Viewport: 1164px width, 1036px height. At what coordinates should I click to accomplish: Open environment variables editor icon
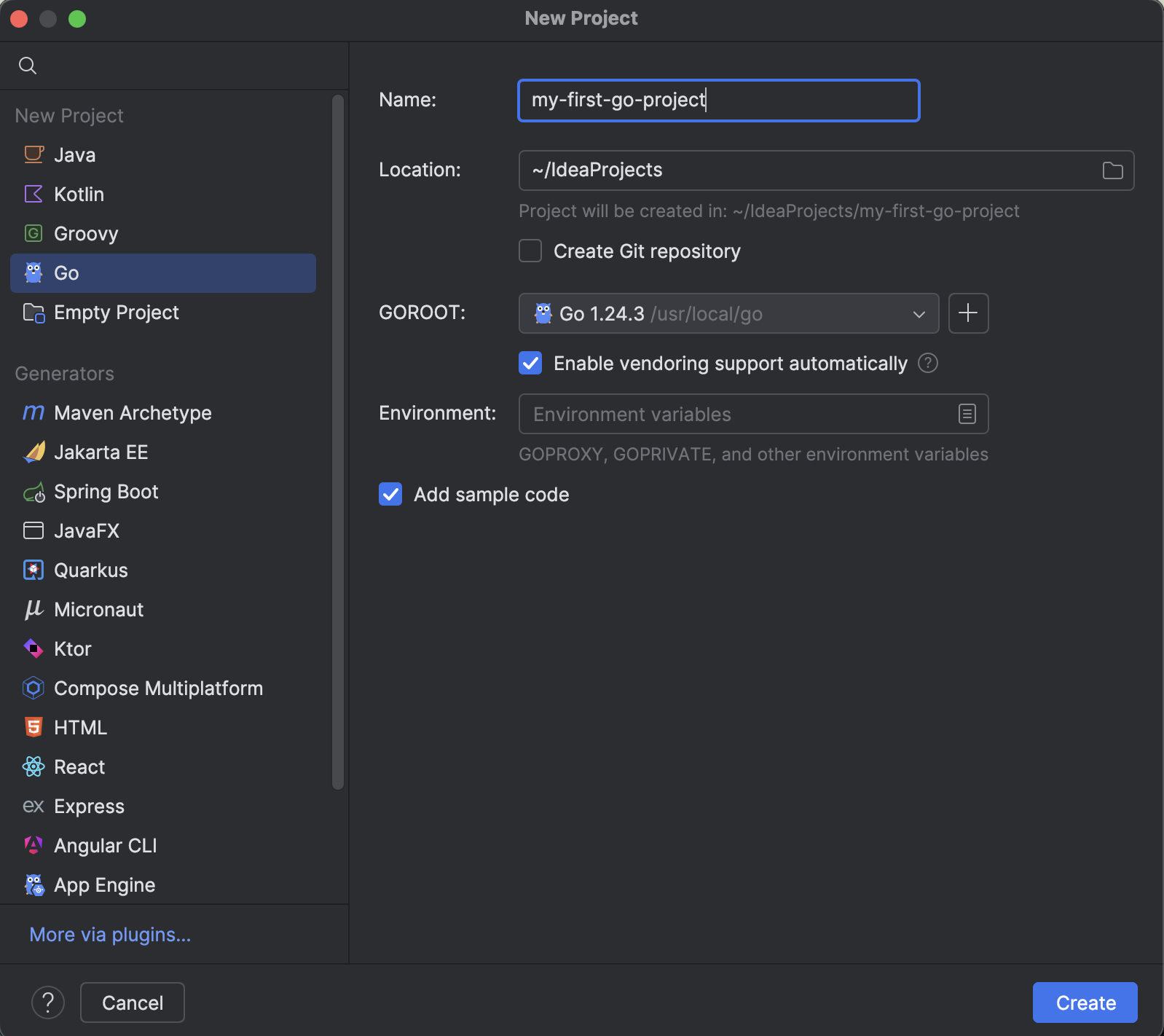click(967, 414)
